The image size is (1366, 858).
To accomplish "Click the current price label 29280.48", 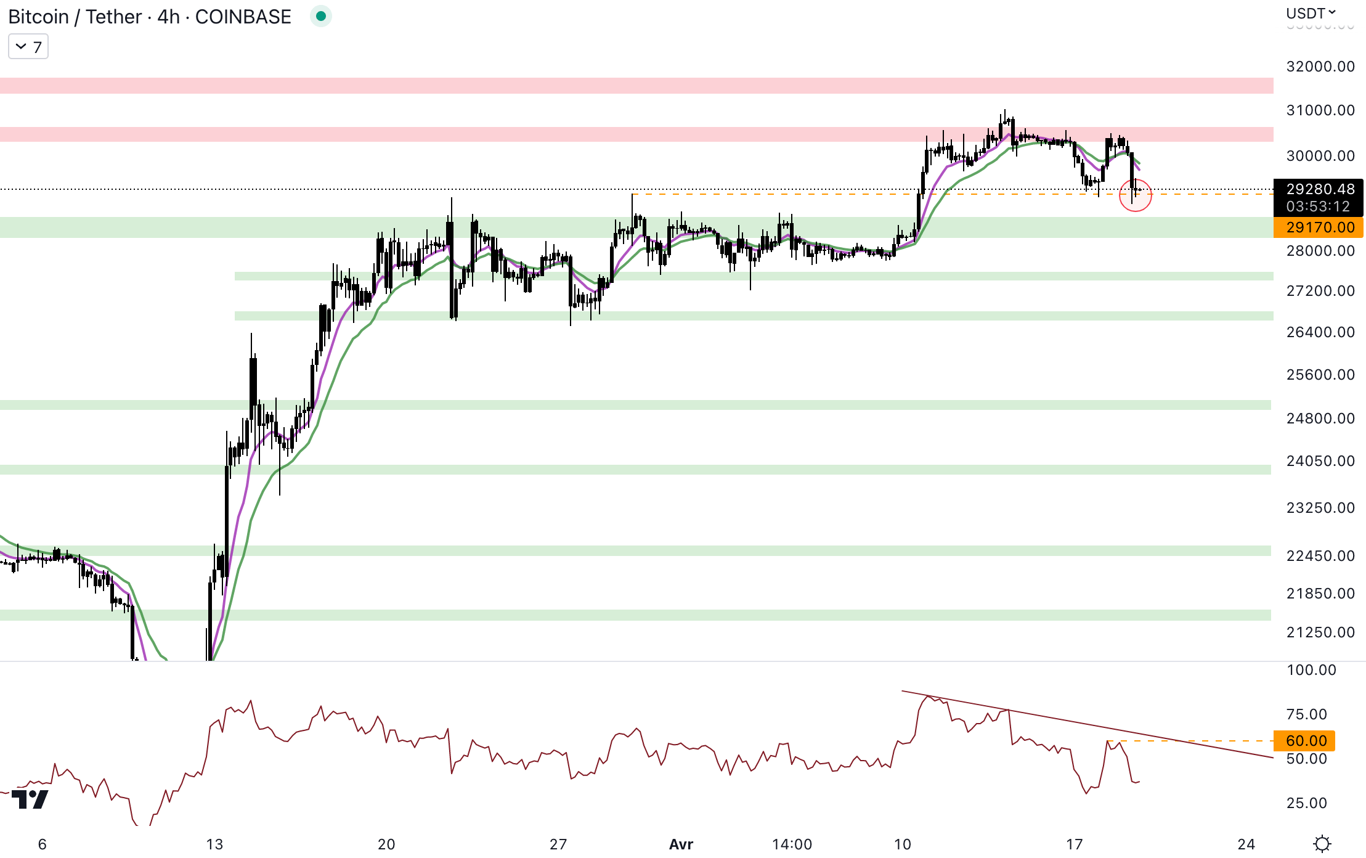I will point(1319,190).
